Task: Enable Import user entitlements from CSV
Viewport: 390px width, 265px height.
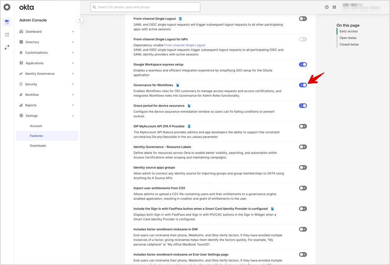Action: pos(303,188)
